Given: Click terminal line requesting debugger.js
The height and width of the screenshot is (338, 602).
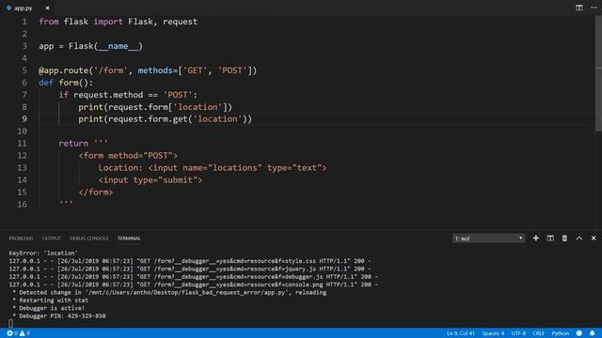Looking at the screenshot, I should (x=193, y=277).
